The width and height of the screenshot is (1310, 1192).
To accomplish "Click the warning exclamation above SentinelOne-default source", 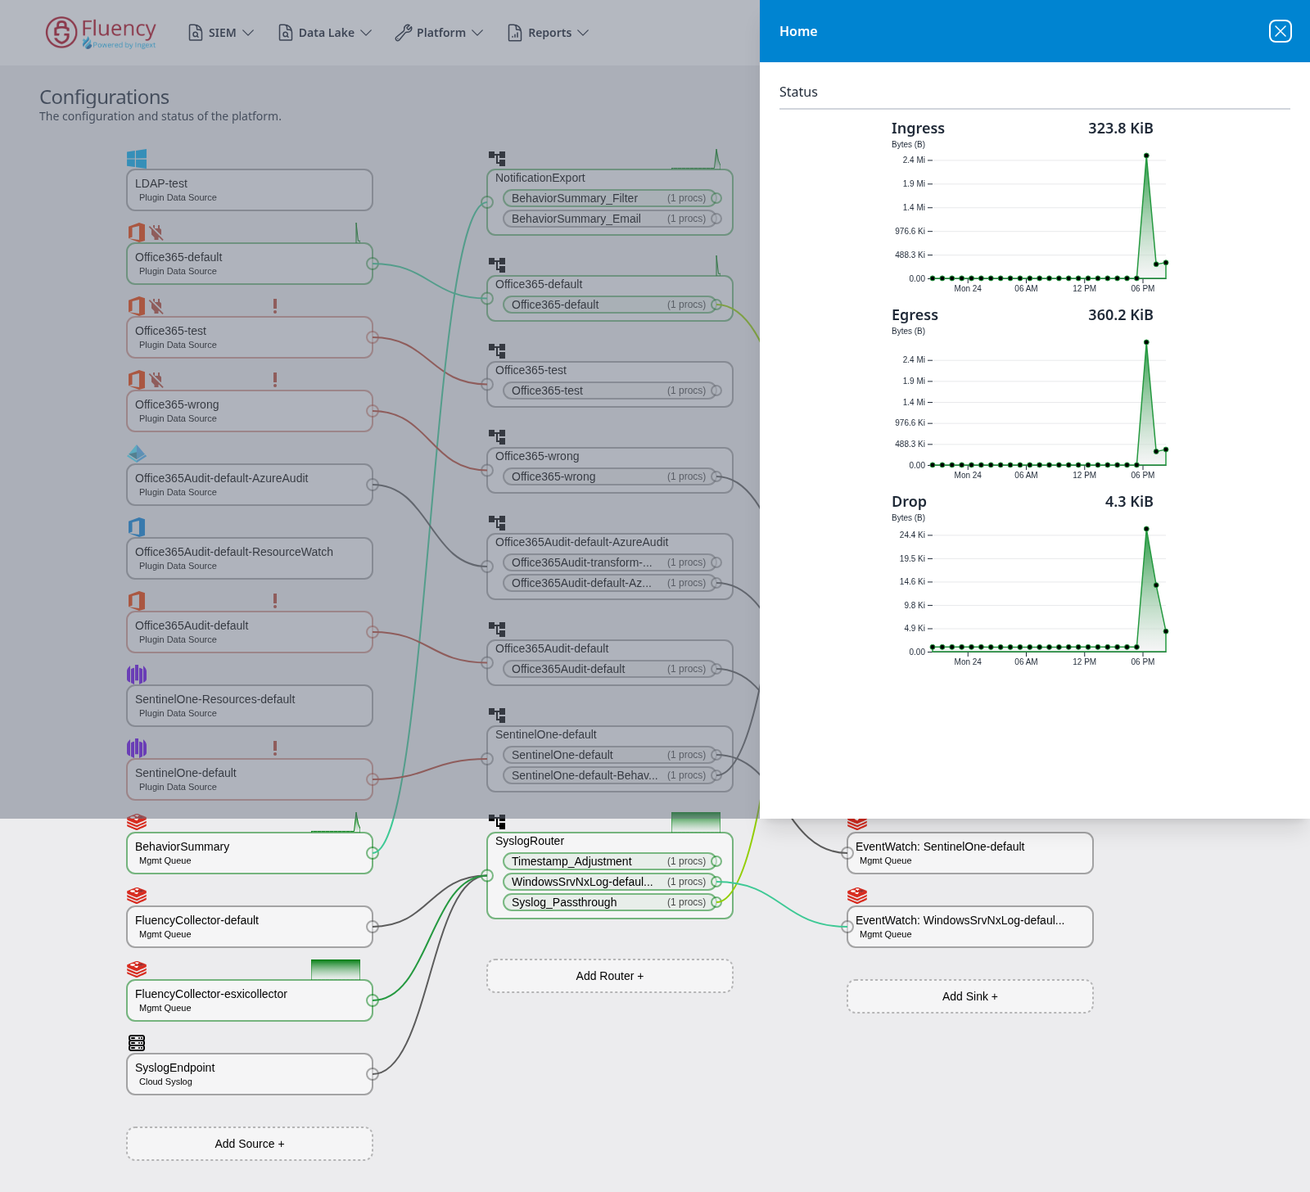I will tap(275, 748).
